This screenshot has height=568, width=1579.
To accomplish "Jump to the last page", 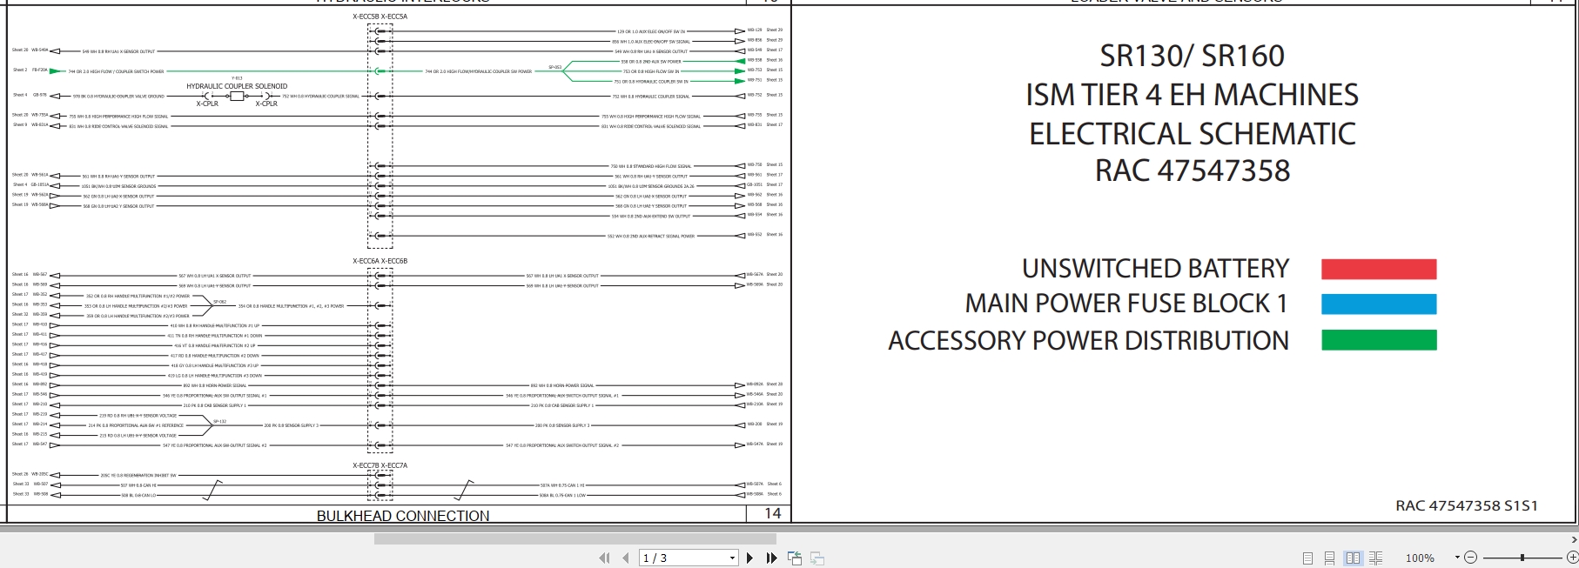I will [x=771, y=558].
